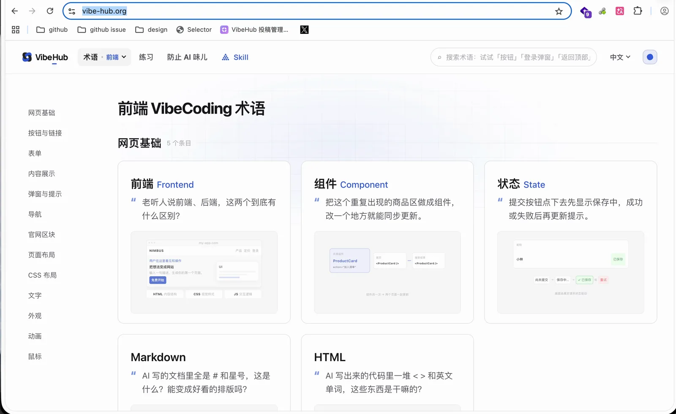The width and height of the screenshot is (676, 414).
Task: Open the design bookmark folder
Action: click(x=151, y=30)
